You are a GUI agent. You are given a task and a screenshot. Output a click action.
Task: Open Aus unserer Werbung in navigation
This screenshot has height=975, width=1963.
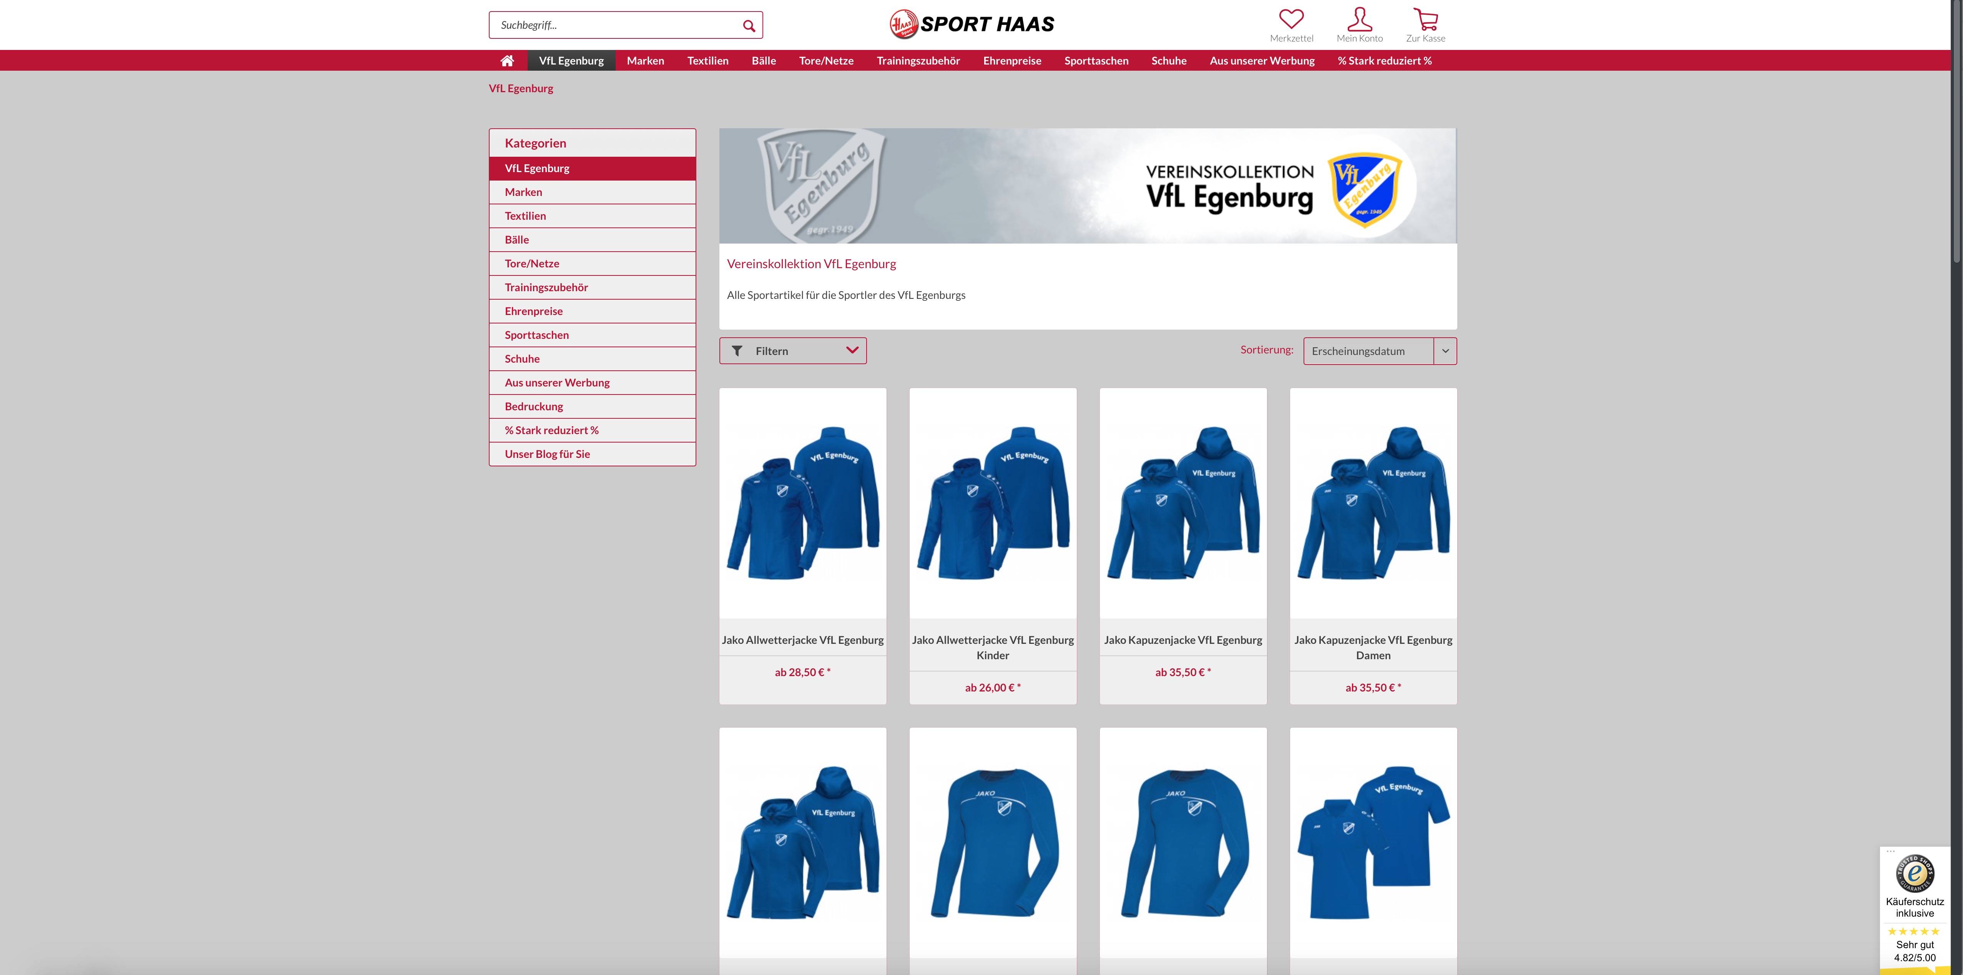pos(1262,61)
